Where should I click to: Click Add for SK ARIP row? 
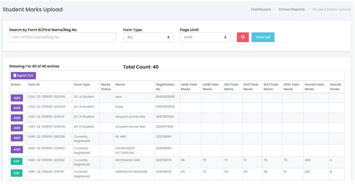pos(17,138)
